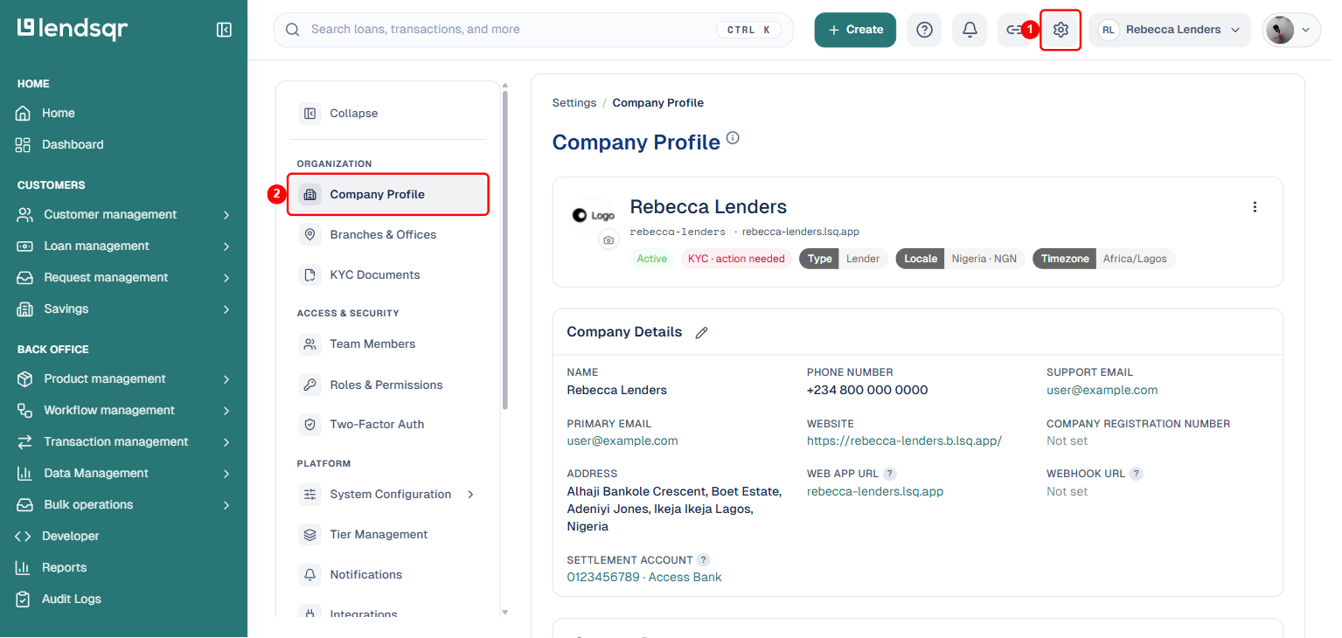
Task: Open Notifications in settings menu
Action: (388, 575)
